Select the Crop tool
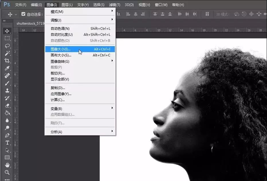Viewport: 267px width, 181px height. pos(7,61)
